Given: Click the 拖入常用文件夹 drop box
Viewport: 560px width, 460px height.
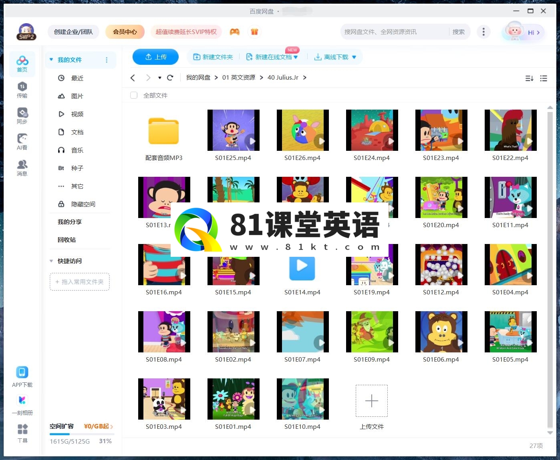Looking at the screenshot, I should click(x=80, y=282).
